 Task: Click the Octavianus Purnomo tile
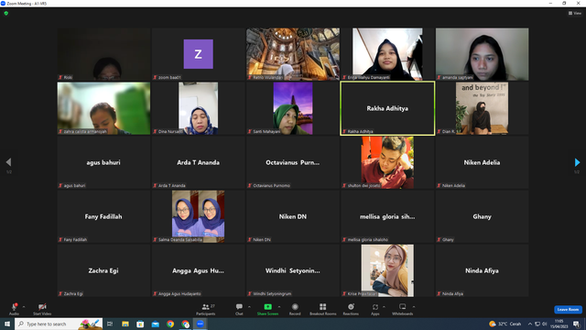click(293, 162)
